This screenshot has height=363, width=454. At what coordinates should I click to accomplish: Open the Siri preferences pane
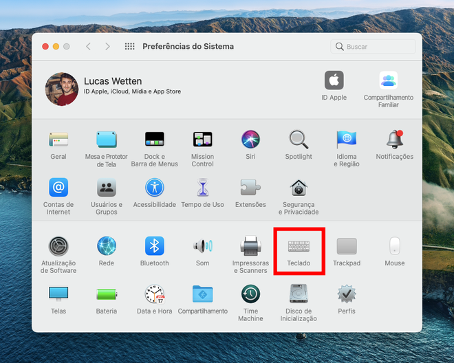(x=251, y=140)
